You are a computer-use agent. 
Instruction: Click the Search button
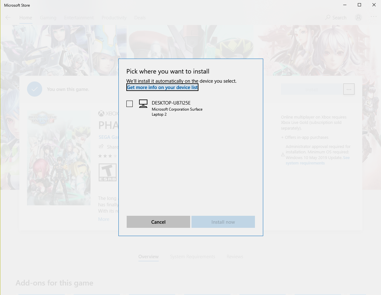click(336, 18)
